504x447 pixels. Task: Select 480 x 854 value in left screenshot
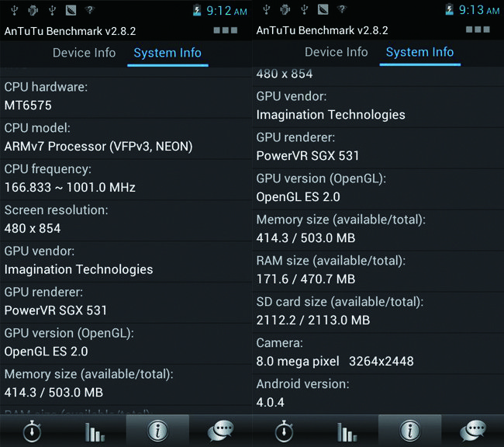tap(33, 228)
